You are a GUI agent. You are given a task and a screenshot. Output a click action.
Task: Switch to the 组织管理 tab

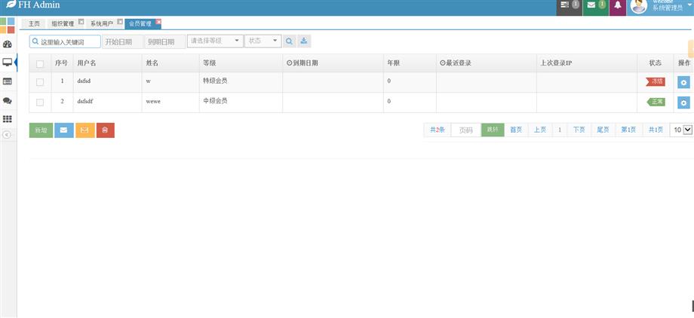coord(63,24)
